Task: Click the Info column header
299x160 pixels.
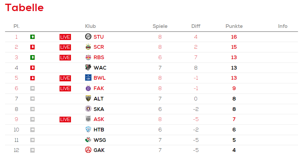Action: (283, 26)
